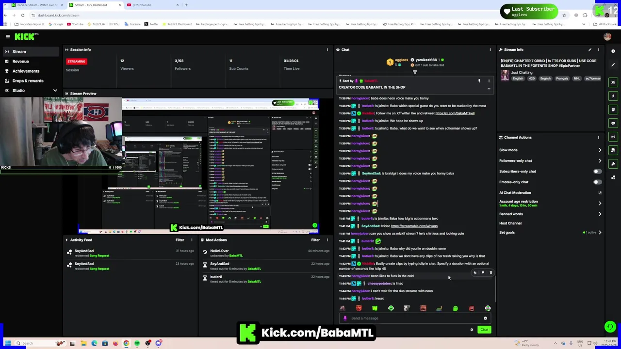The width and height of the screenshot is (621, 349).
Task: Expand Slow mode settings
Action: point(600,150)
